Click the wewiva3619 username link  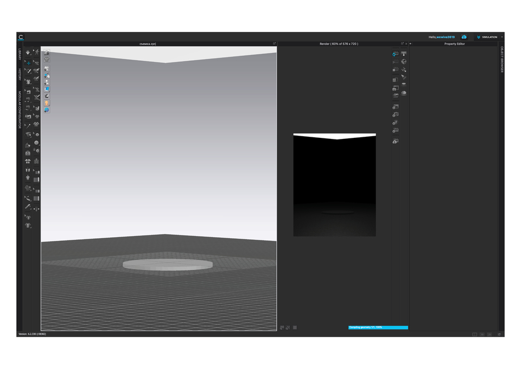tap(446, 37)
